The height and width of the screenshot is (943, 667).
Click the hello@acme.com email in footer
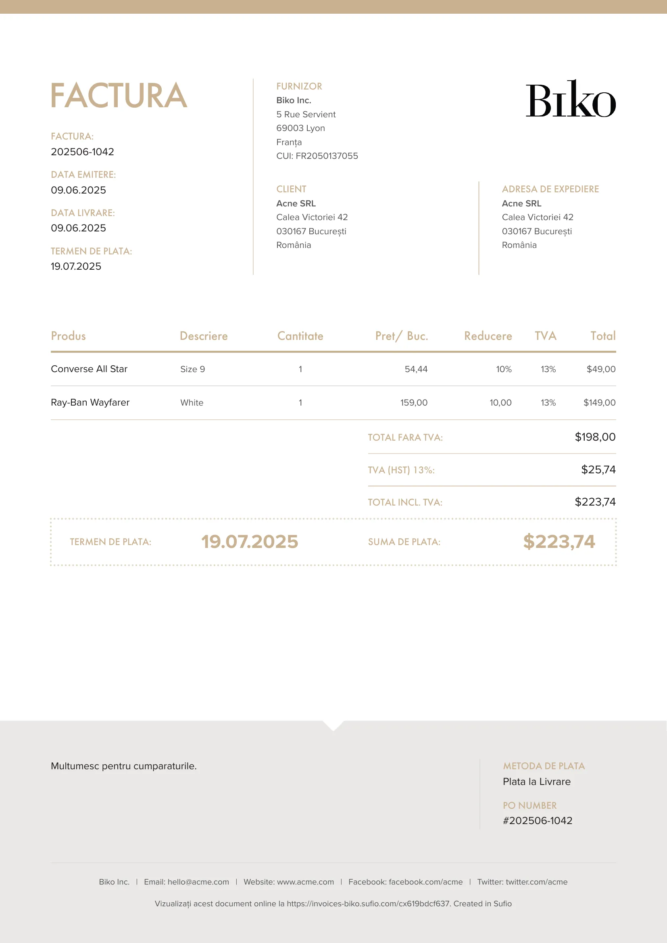(198, 882)
